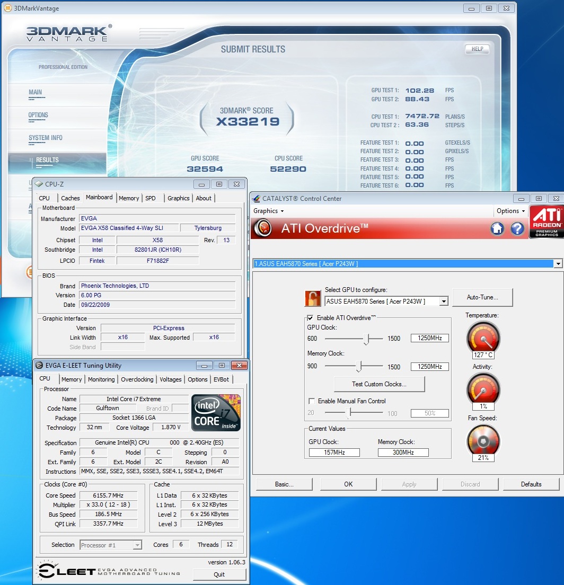Screen dimensions: 564x585
Task: Toggle Enable ATI Overdrive checkbox
Action: pos(310,318)
